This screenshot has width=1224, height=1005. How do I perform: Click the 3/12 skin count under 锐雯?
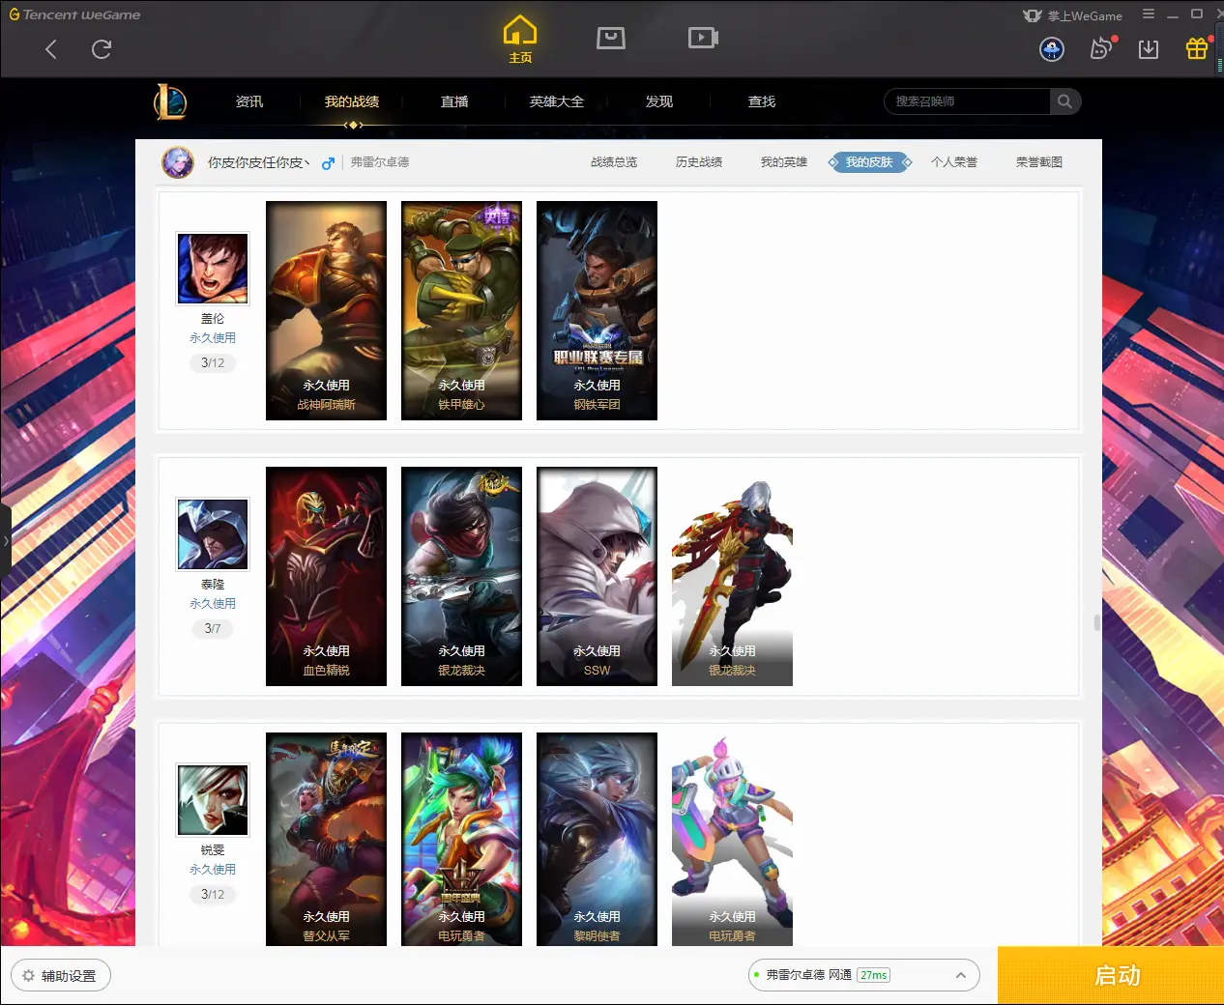pyautogui.click(x=213, y=895)
